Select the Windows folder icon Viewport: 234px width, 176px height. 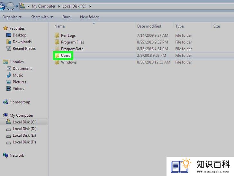[x=57, y=62]
